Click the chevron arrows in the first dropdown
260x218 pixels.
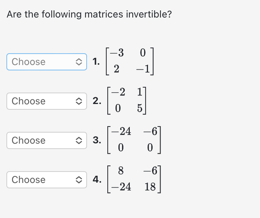click(79, 62)
